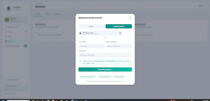
Task: Focus the Password field
Action: click(105, 55)
